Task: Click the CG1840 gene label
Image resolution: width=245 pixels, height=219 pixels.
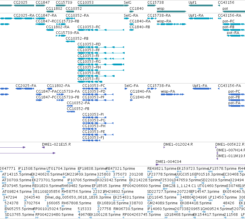Action: click(136, 9)
